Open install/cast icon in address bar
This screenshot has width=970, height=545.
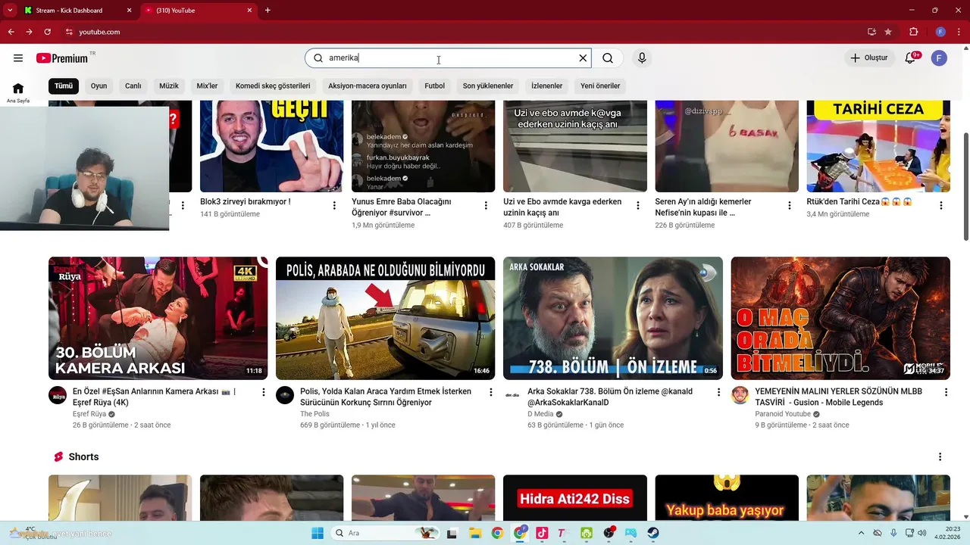871,32
